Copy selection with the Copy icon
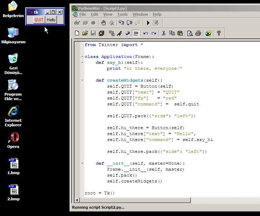The width and height of the screenshot is (260, 216). [172, 33]
